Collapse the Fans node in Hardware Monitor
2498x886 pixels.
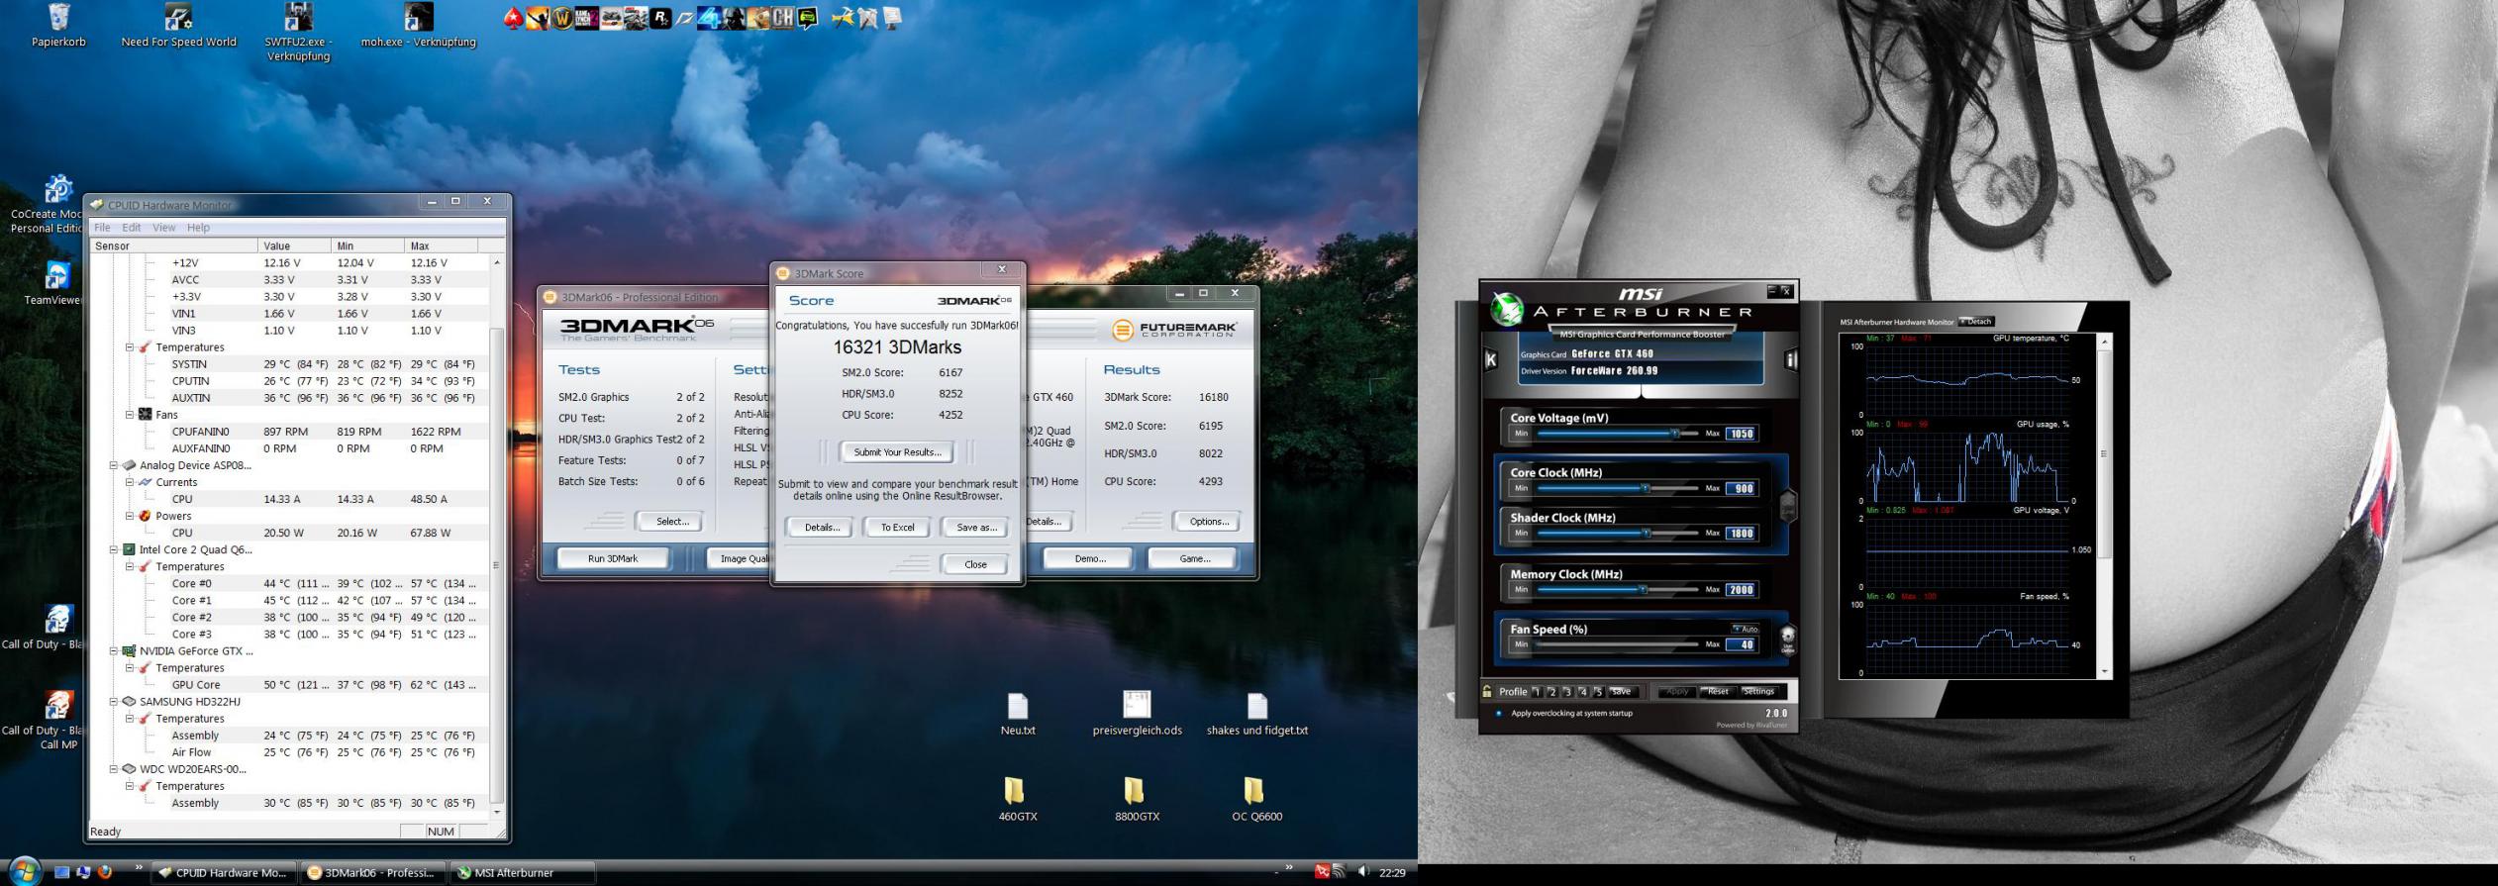click(130, 415)
